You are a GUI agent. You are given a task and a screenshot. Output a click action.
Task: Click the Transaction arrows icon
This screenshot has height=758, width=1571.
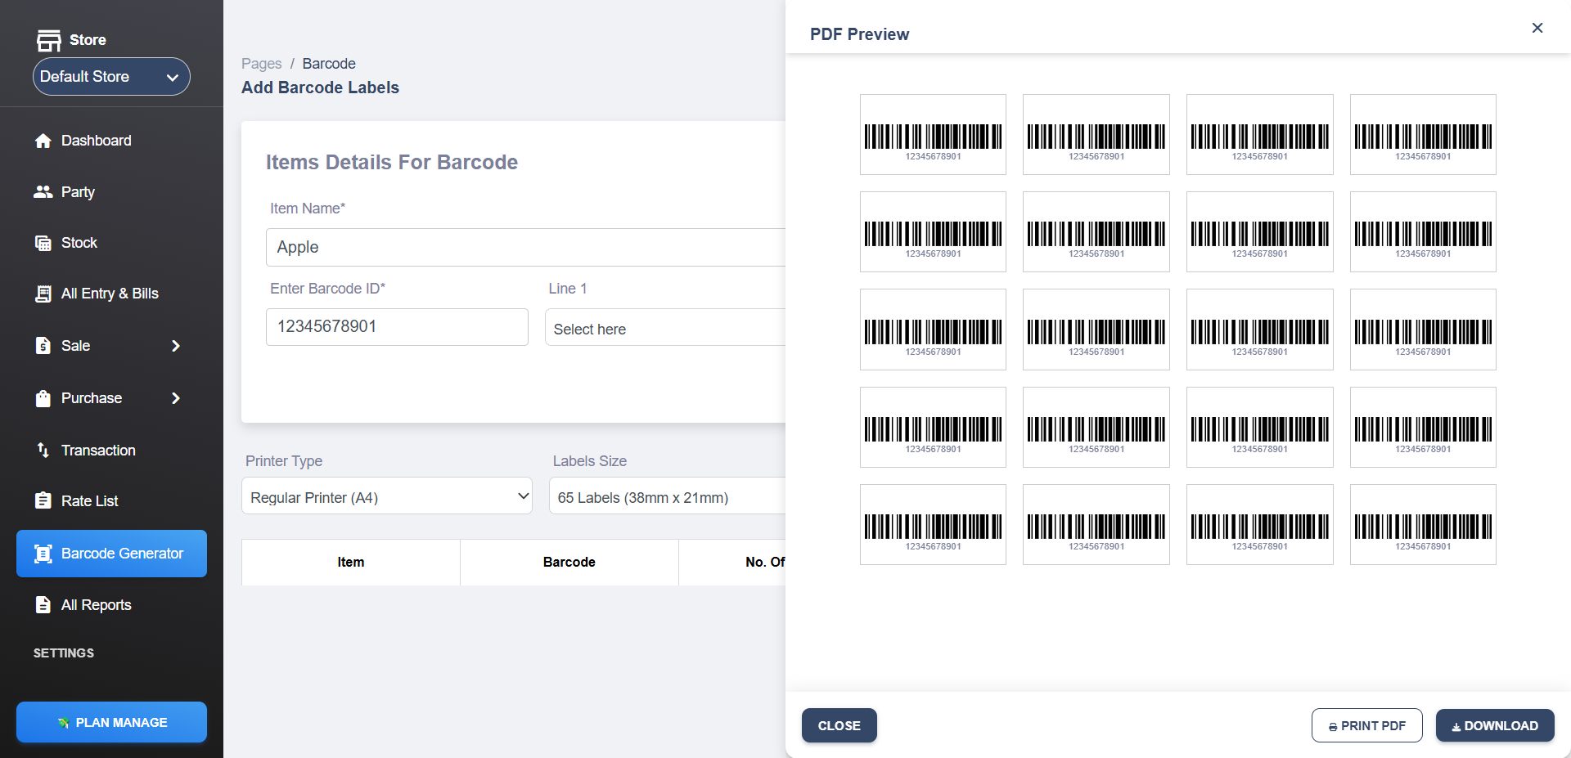(x=43, y=450)
